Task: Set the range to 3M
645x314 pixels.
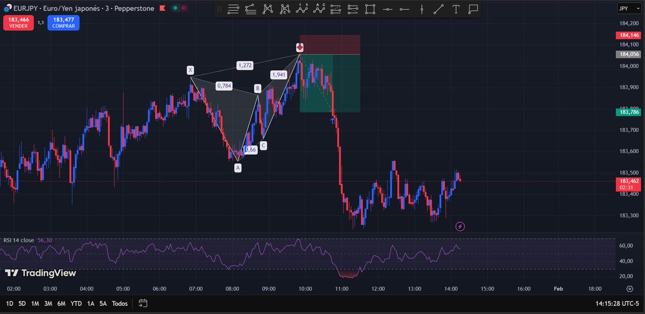Action: click(x=48, y=303)
